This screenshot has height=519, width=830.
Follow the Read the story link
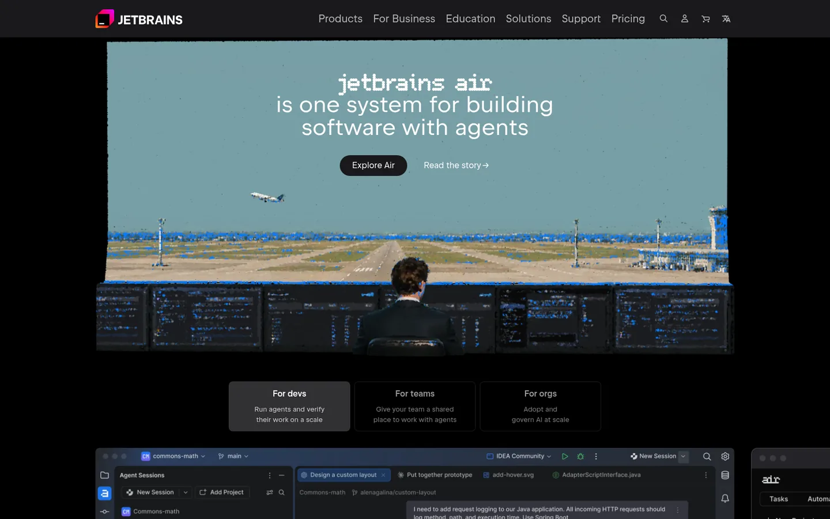point(456,166)
